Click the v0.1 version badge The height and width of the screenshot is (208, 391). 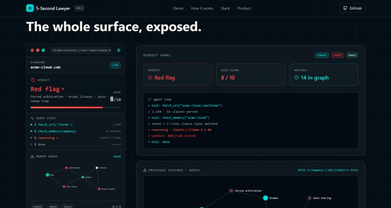79,8
